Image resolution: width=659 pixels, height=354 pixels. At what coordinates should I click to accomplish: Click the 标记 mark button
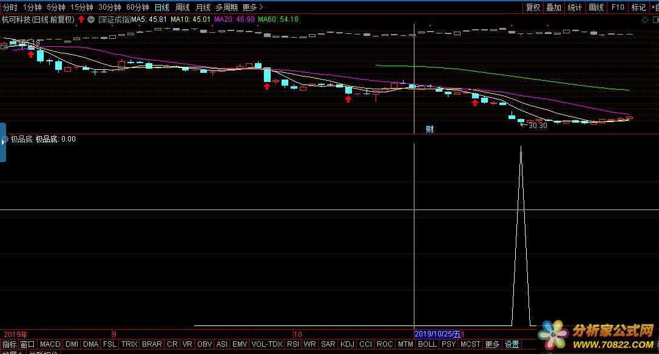click(638, 7)
